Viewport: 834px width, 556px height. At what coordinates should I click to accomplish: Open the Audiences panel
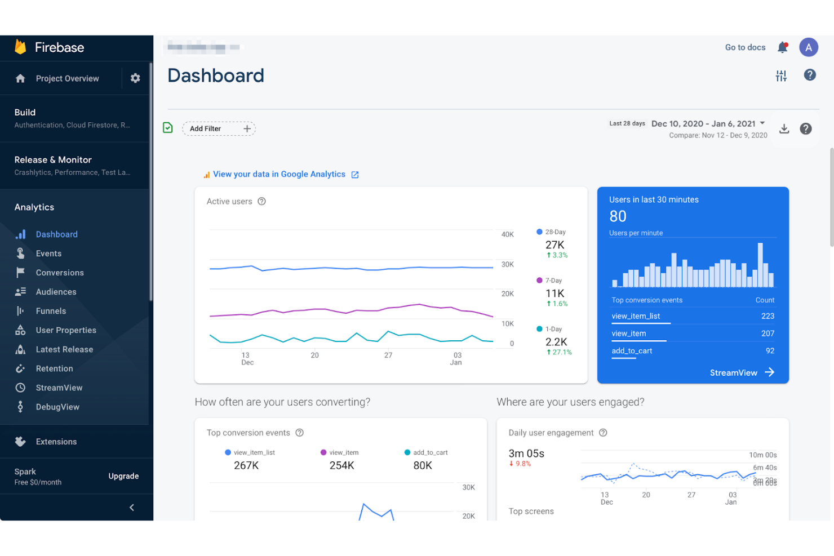(56, 291)
